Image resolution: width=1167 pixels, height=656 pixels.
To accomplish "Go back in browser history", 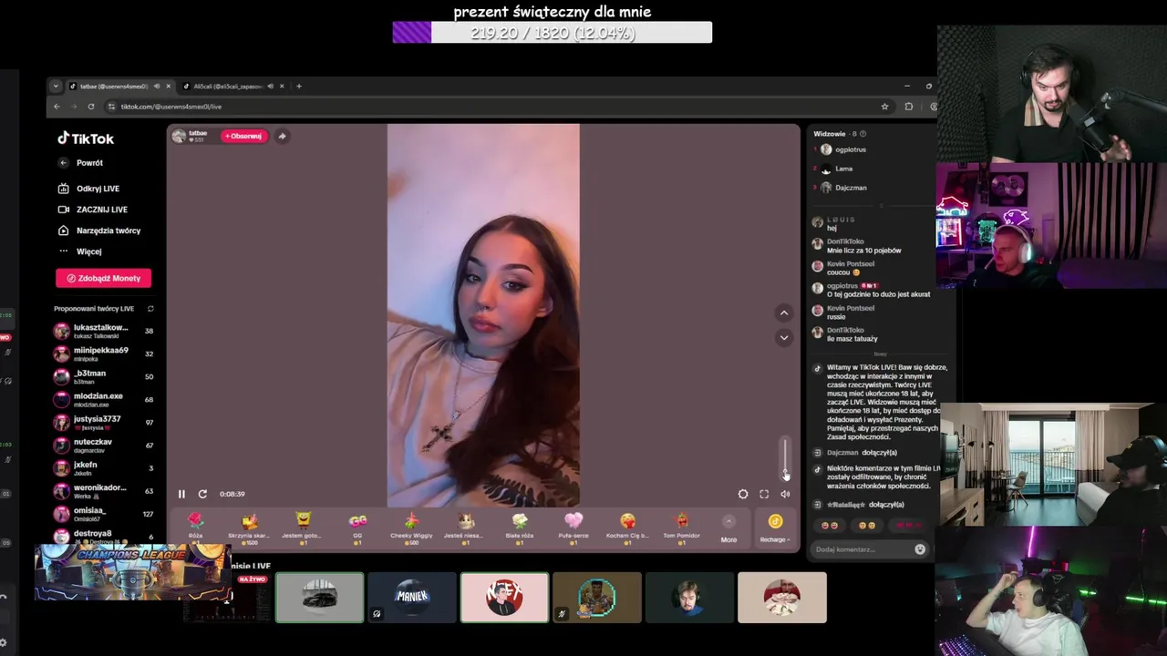I will click(57, 107).
